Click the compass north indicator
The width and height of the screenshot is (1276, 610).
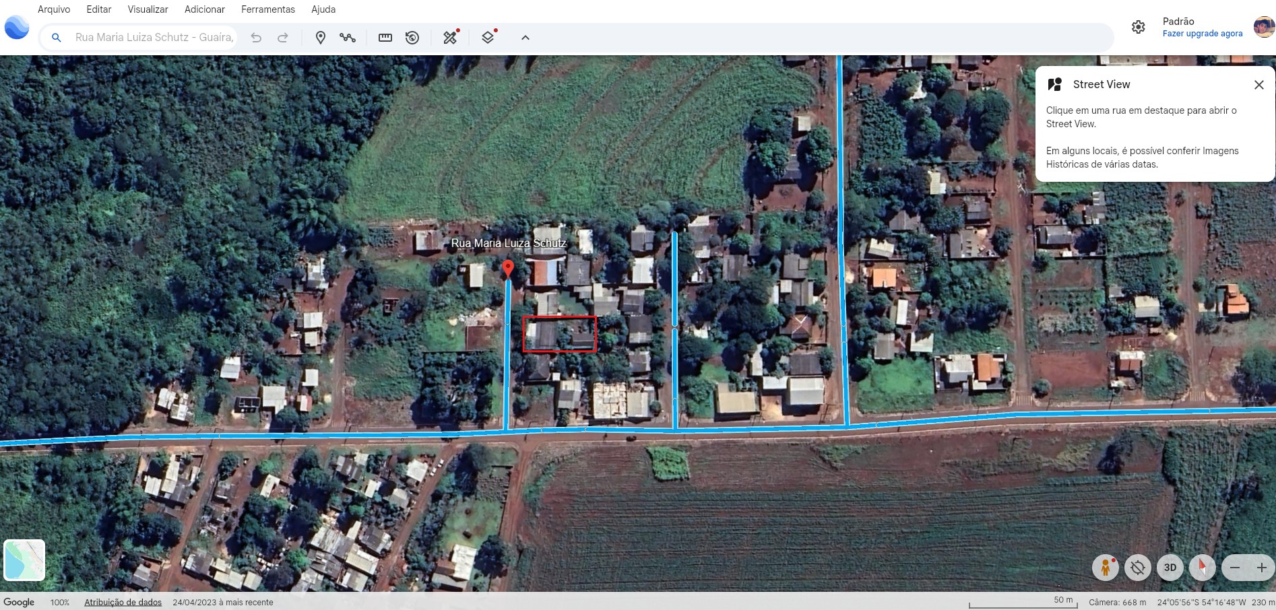1202,568
